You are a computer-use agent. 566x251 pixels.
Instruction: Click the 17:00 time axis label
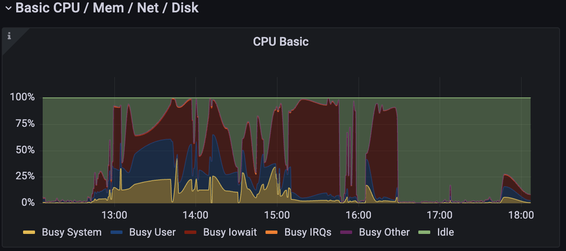pyautogui.click(x=439, y=213)
